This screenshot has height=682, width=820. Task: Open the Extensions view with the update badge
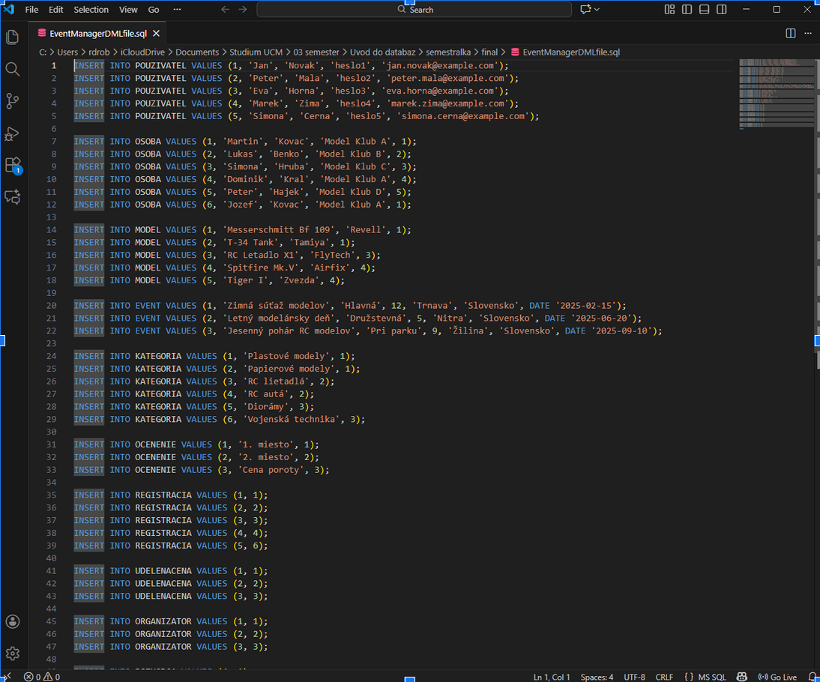13,166
